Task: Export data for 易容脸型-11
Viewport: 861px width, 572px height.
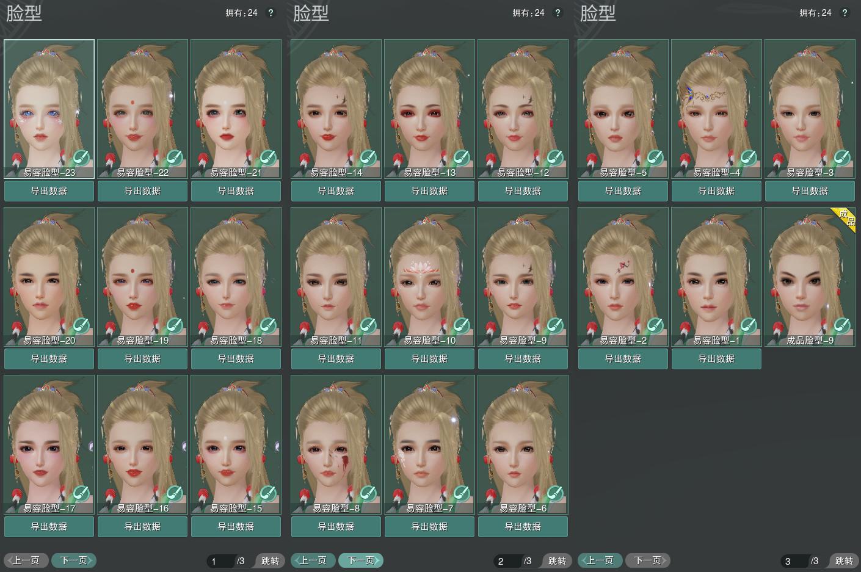Action: 336,359
